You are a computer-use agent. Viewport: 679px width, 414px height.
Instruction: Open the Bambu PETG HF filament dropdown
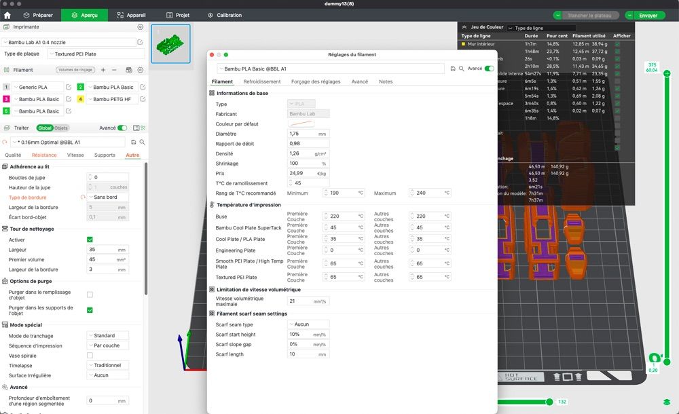(x=112, y=99)
